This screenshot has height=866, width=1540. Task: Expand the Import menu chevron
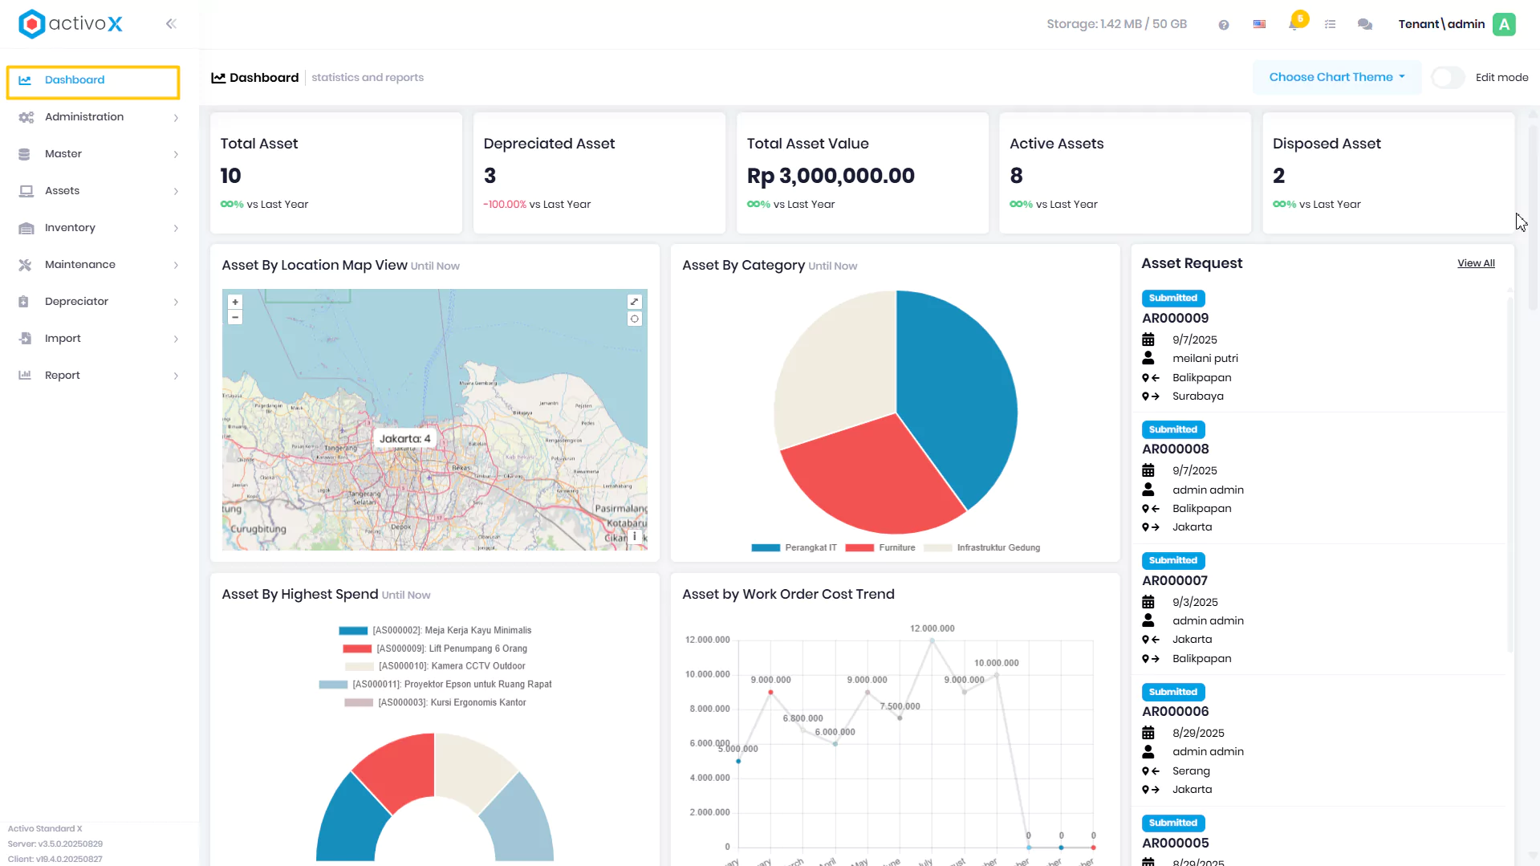pos(176,339)
